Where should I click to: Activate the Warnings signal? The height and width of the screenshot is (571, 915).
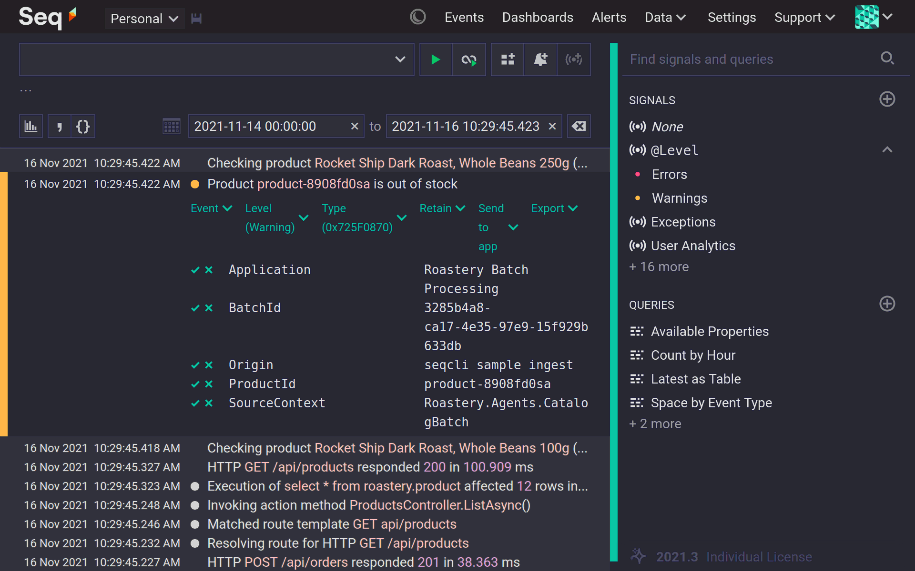click(679, 198)
